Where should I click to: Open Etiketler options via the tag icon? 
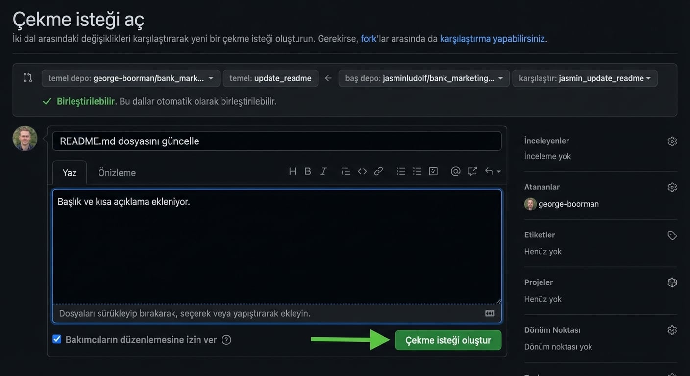tap(672, 235)
